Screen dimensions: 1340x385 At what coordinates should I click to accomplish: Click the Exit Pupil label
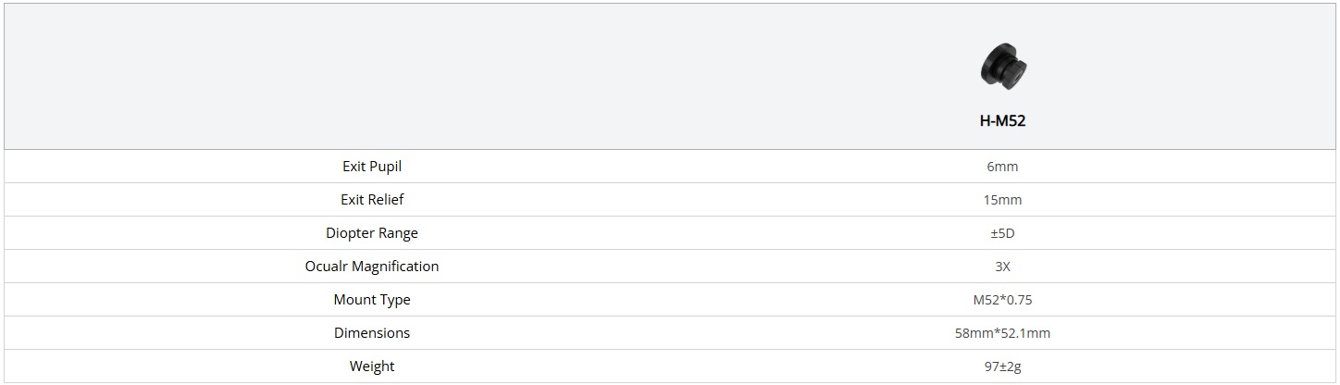coord(372,167)
